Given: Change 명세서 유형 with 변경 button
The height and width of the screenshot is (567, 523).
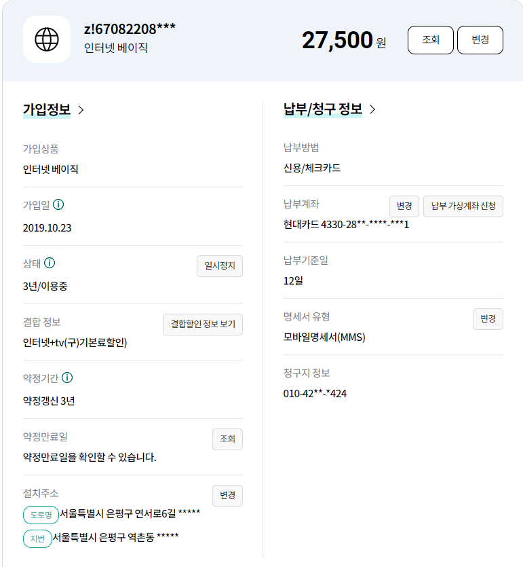Looking at the screenshot, I should click(488, 319).
